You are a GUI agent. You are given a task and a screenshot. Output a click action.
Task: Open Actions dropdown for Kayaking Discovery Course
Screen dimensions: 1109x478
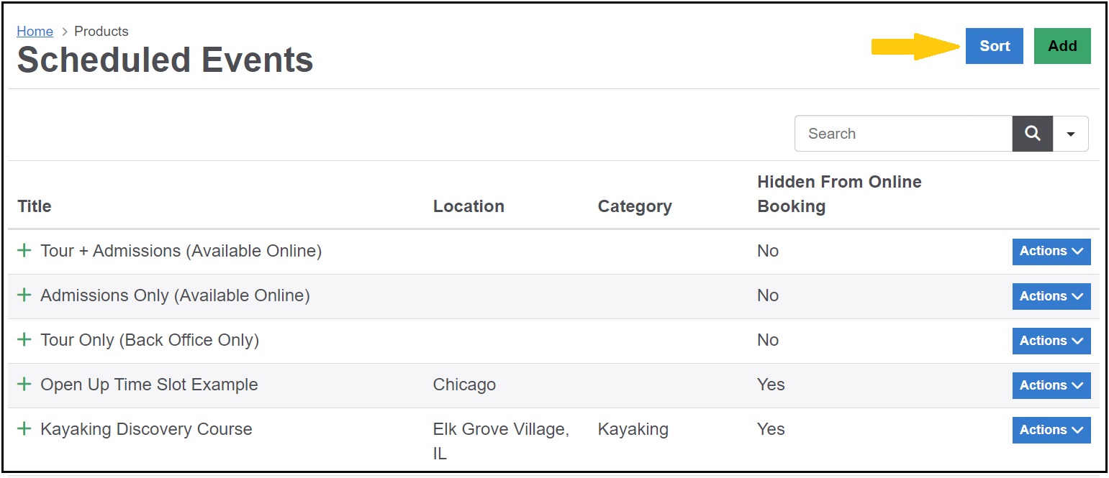(x=1051, y=430)
